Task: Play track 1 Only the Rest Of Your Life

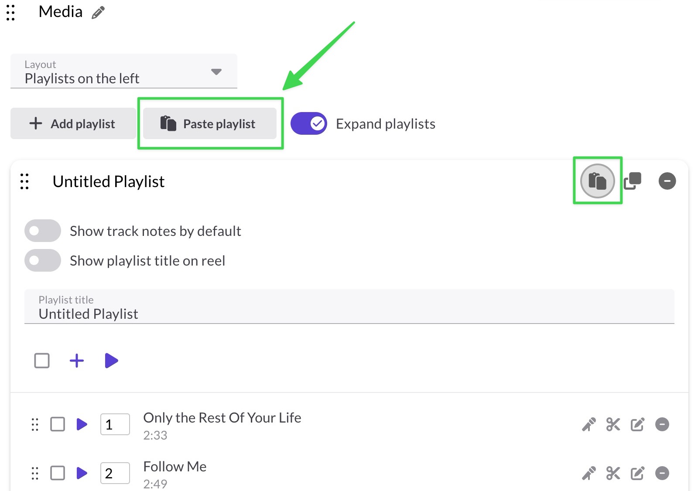Action: (x=82, y=424)
